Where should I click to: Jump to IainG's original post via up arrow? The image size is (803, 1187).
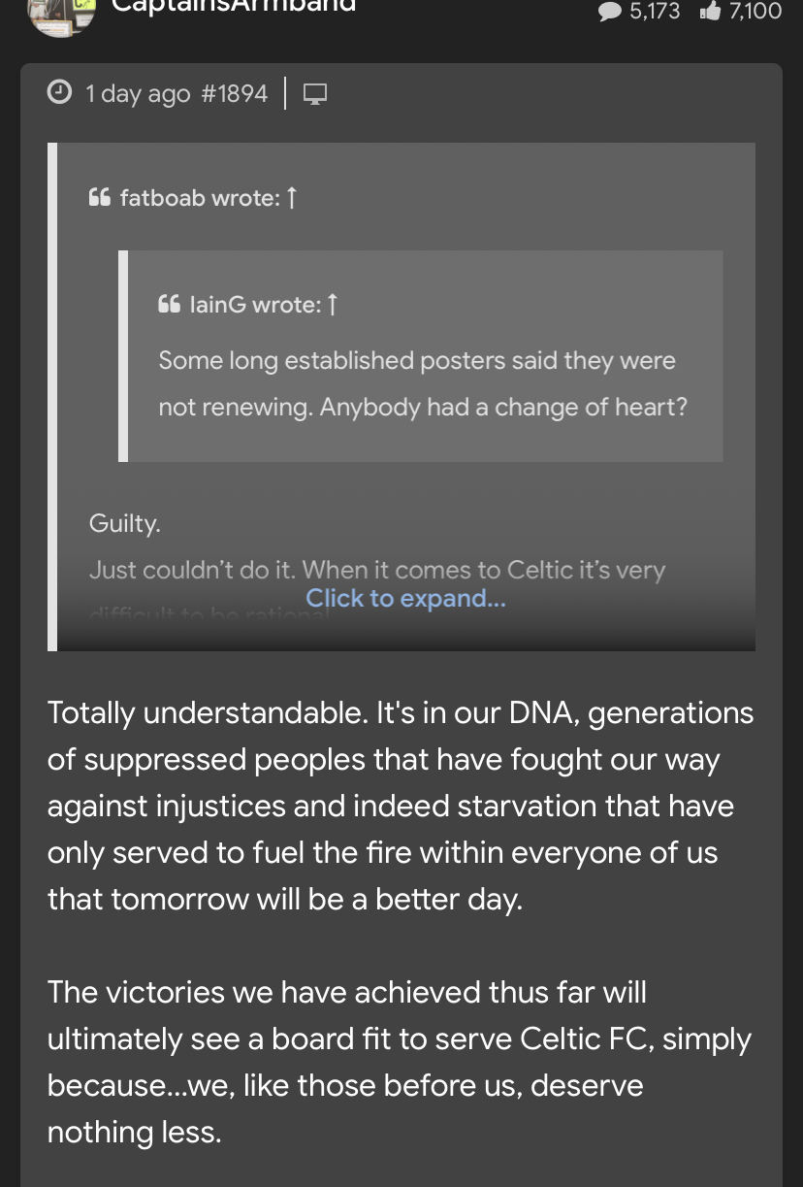(x=333, y=305)
